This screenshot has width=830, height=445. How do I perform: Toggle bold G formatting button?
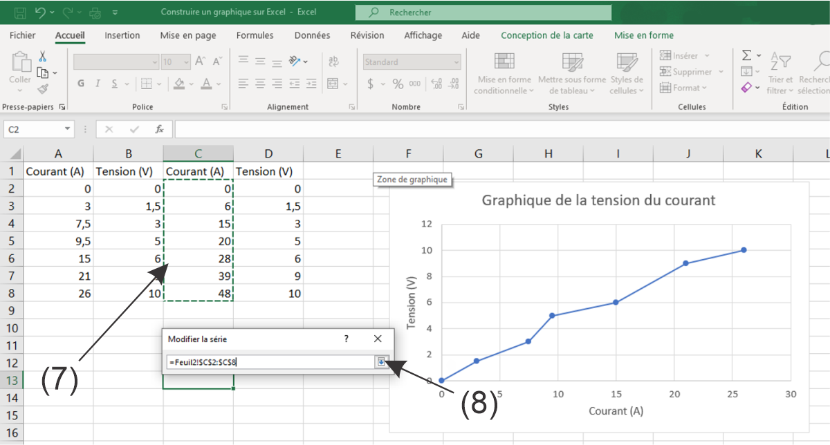(x=81, y=84)
